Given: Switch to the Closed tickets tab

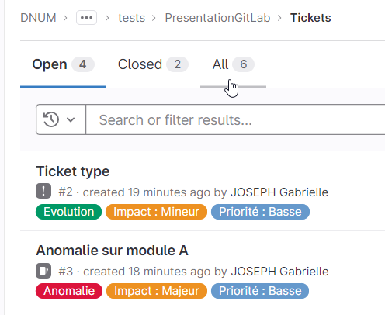Looking at the screenshot, I should (x=153, y=64).
